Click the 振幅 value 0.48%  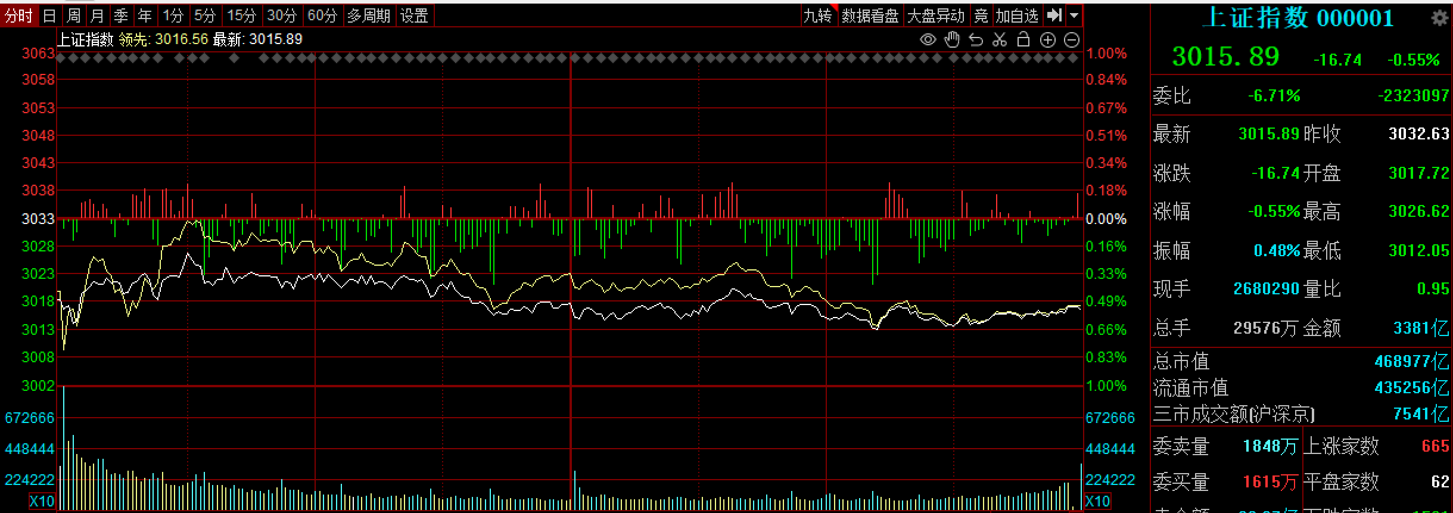pos(1277,250)
